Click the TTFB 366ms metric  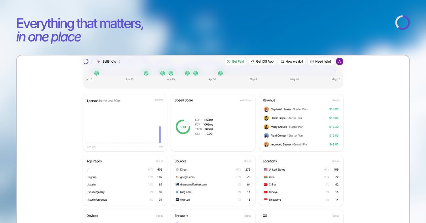pos(204,129)
